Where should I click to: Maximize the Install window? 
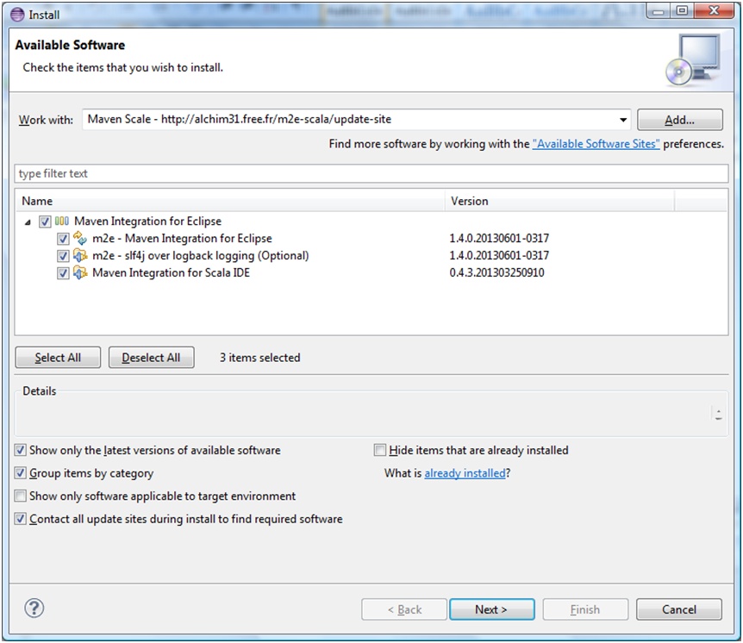point(682,10)
